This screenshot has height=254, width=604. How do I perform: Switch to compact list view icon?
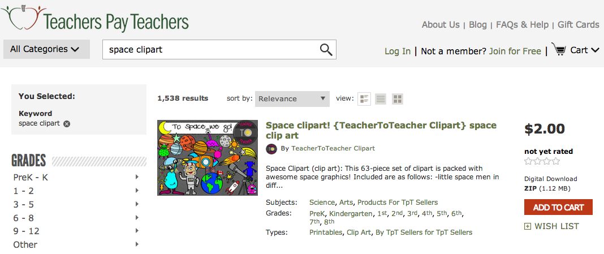pos(381,98)
